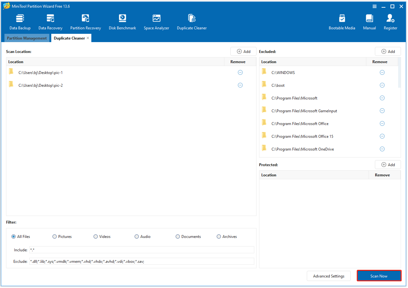
Task: Select the C:\boot row text
Action: pos(278,85)
